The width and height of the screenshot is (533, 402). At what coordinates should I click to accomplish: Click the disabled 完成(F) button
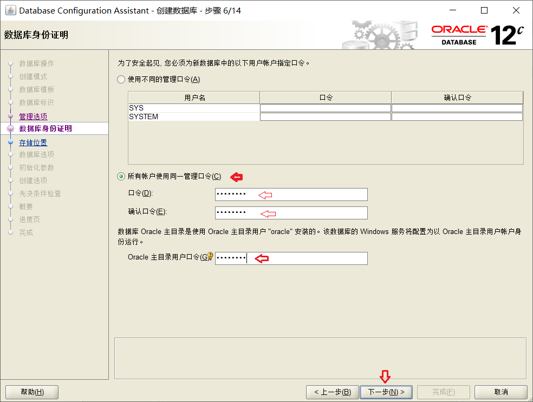(444, 392)
